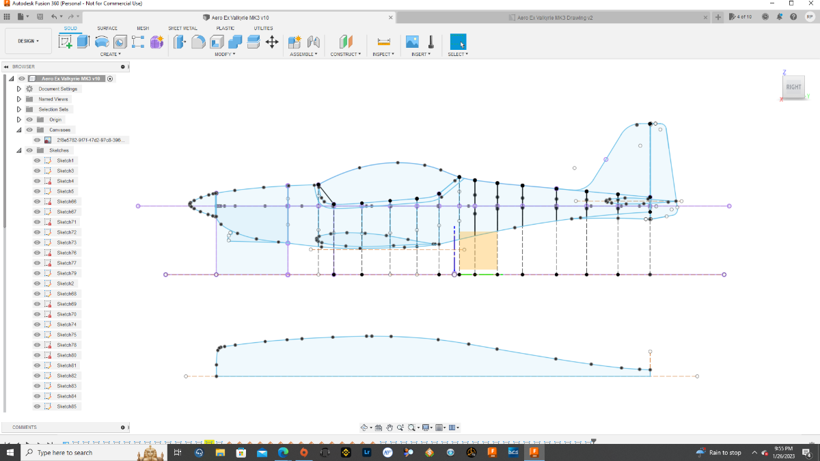Click the Orbit tool icon

(364, 428)
